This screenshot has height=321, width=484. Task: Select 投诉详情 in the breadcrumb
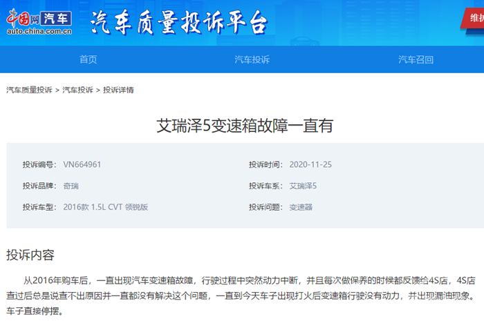(118, 90)
